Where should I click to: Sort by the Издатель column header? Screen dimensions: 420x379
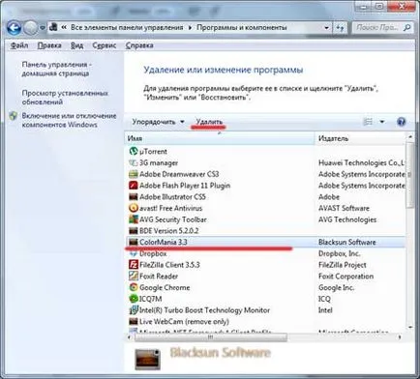click(361, 138)
